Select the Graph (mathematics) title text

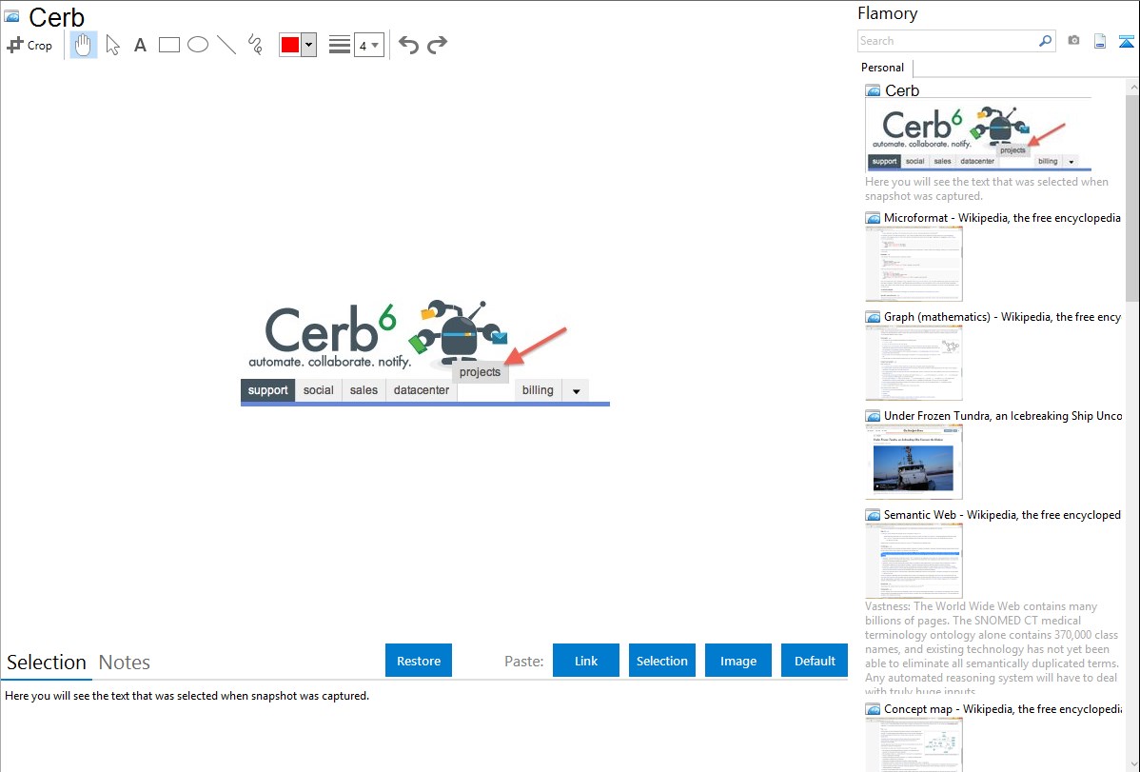(x=1003, y=317)
